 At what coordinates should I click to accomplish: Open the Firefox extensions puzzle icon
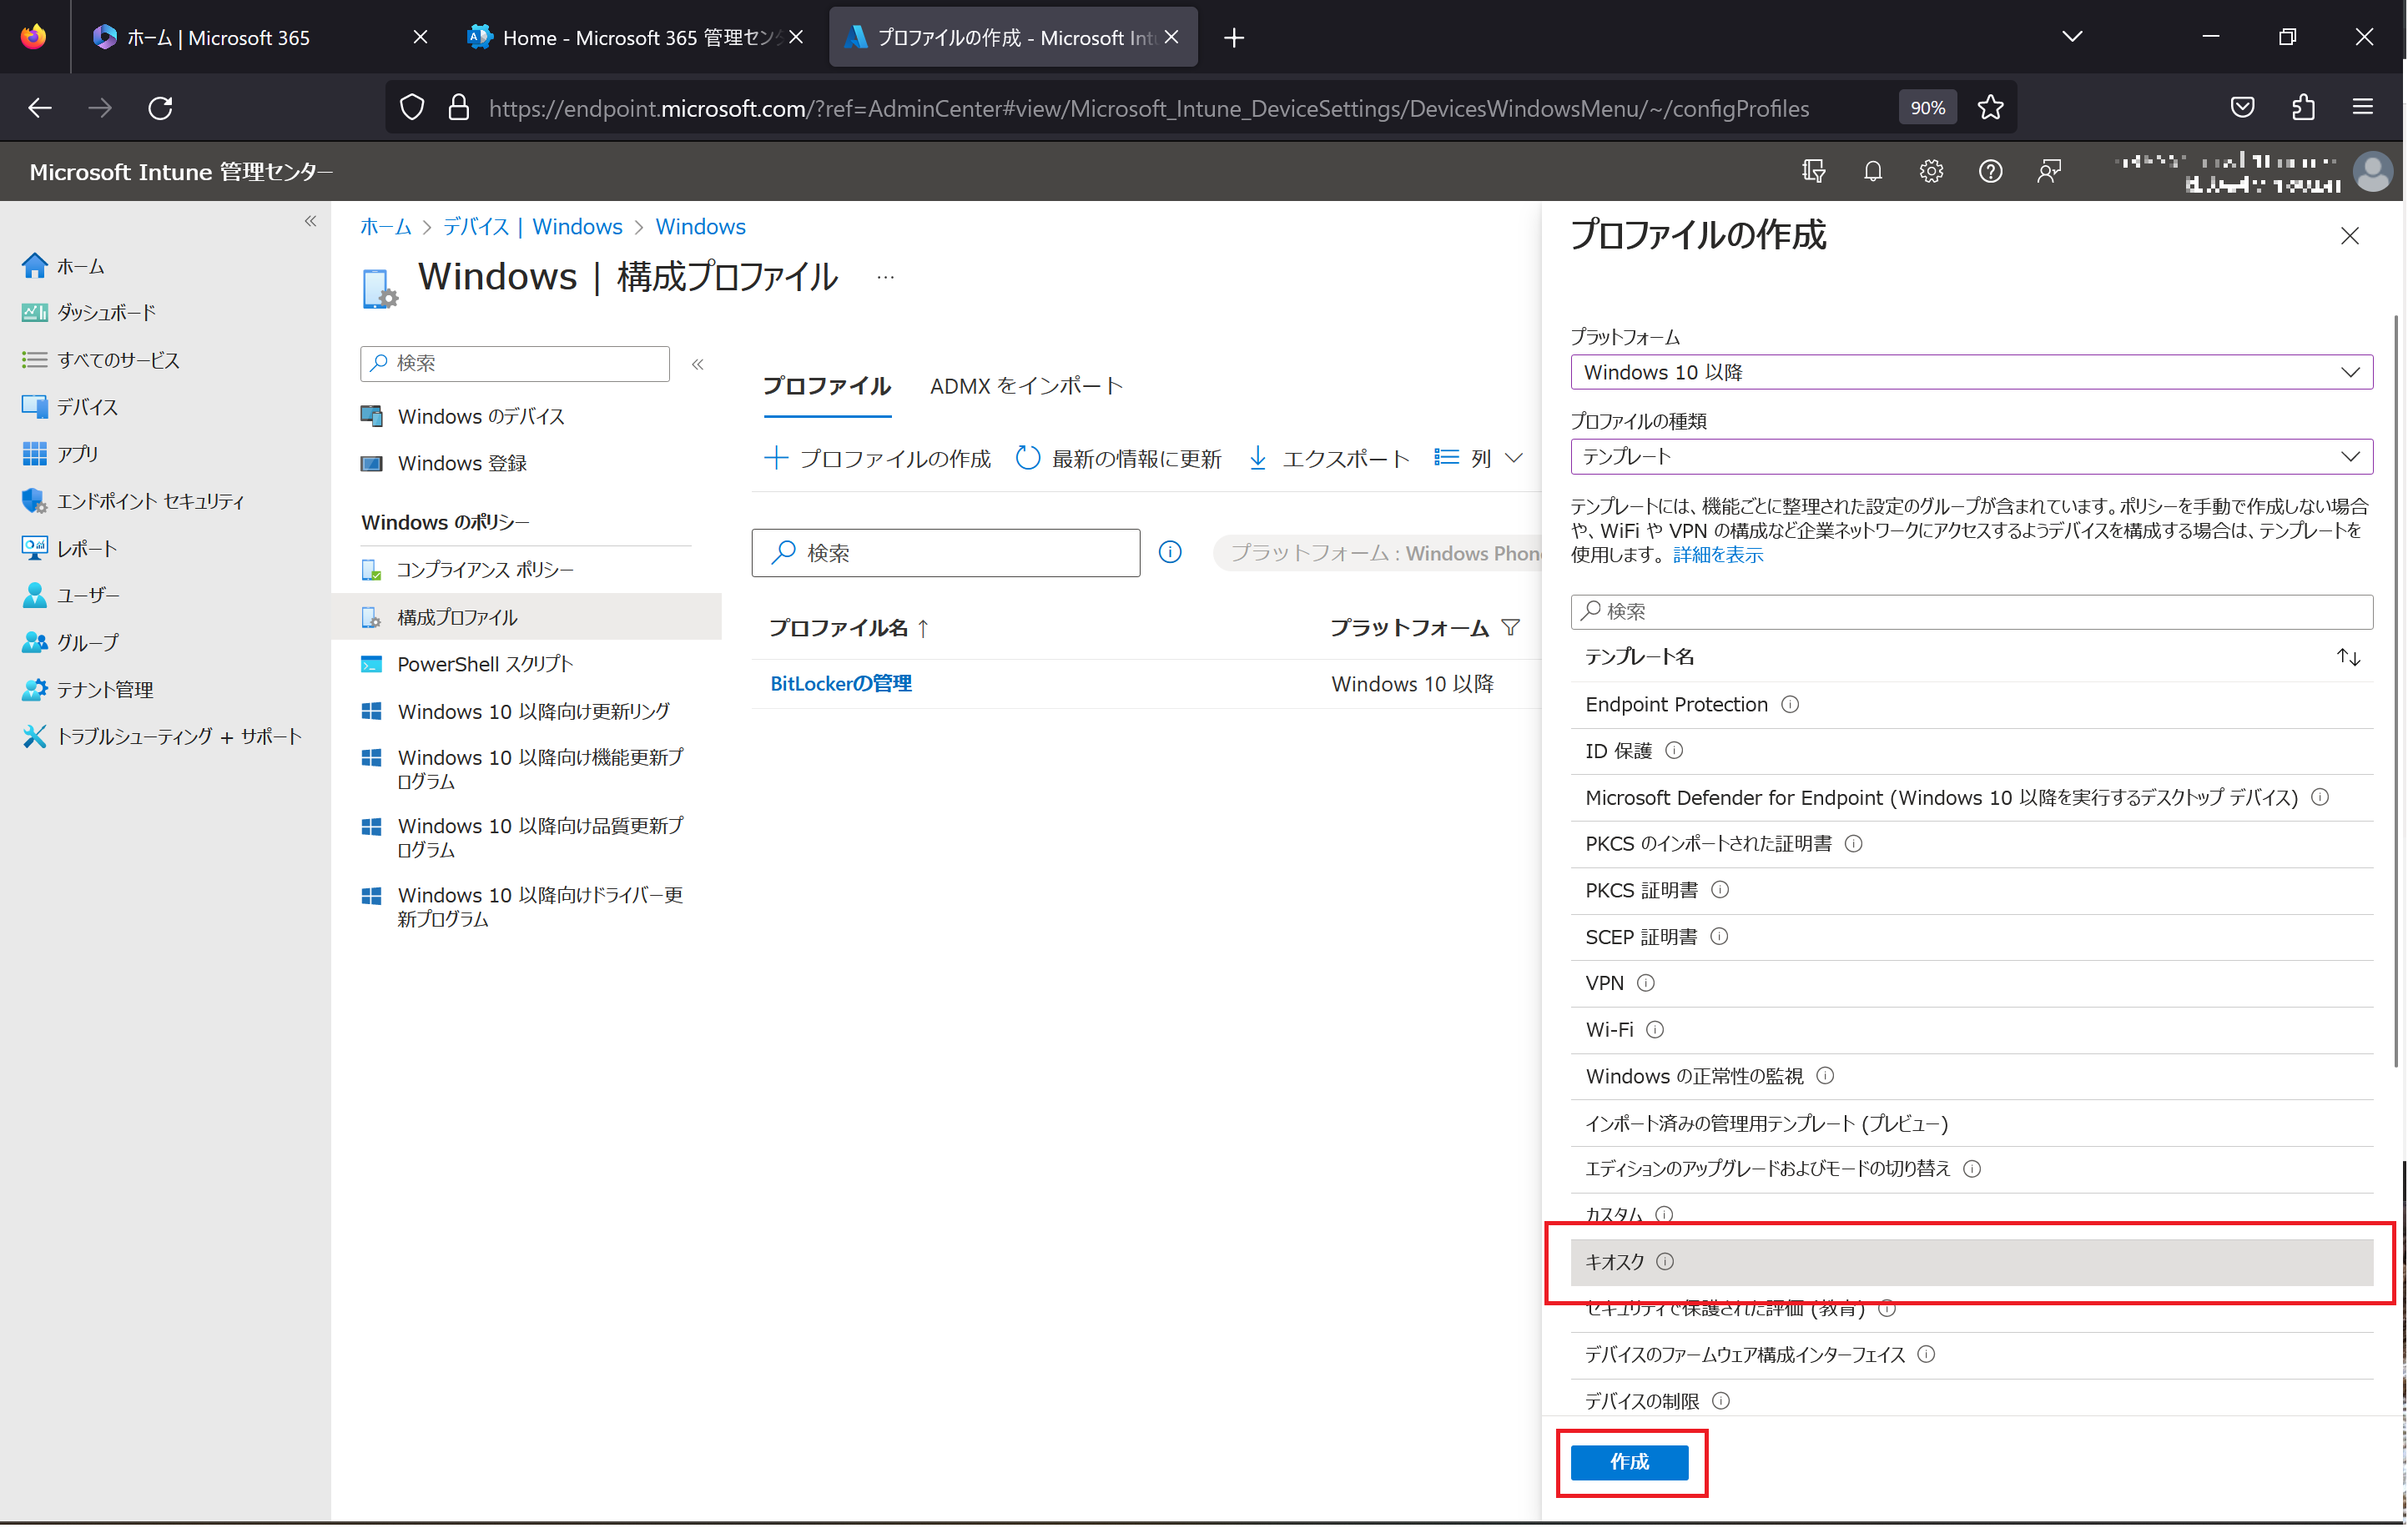(2303, 107)
